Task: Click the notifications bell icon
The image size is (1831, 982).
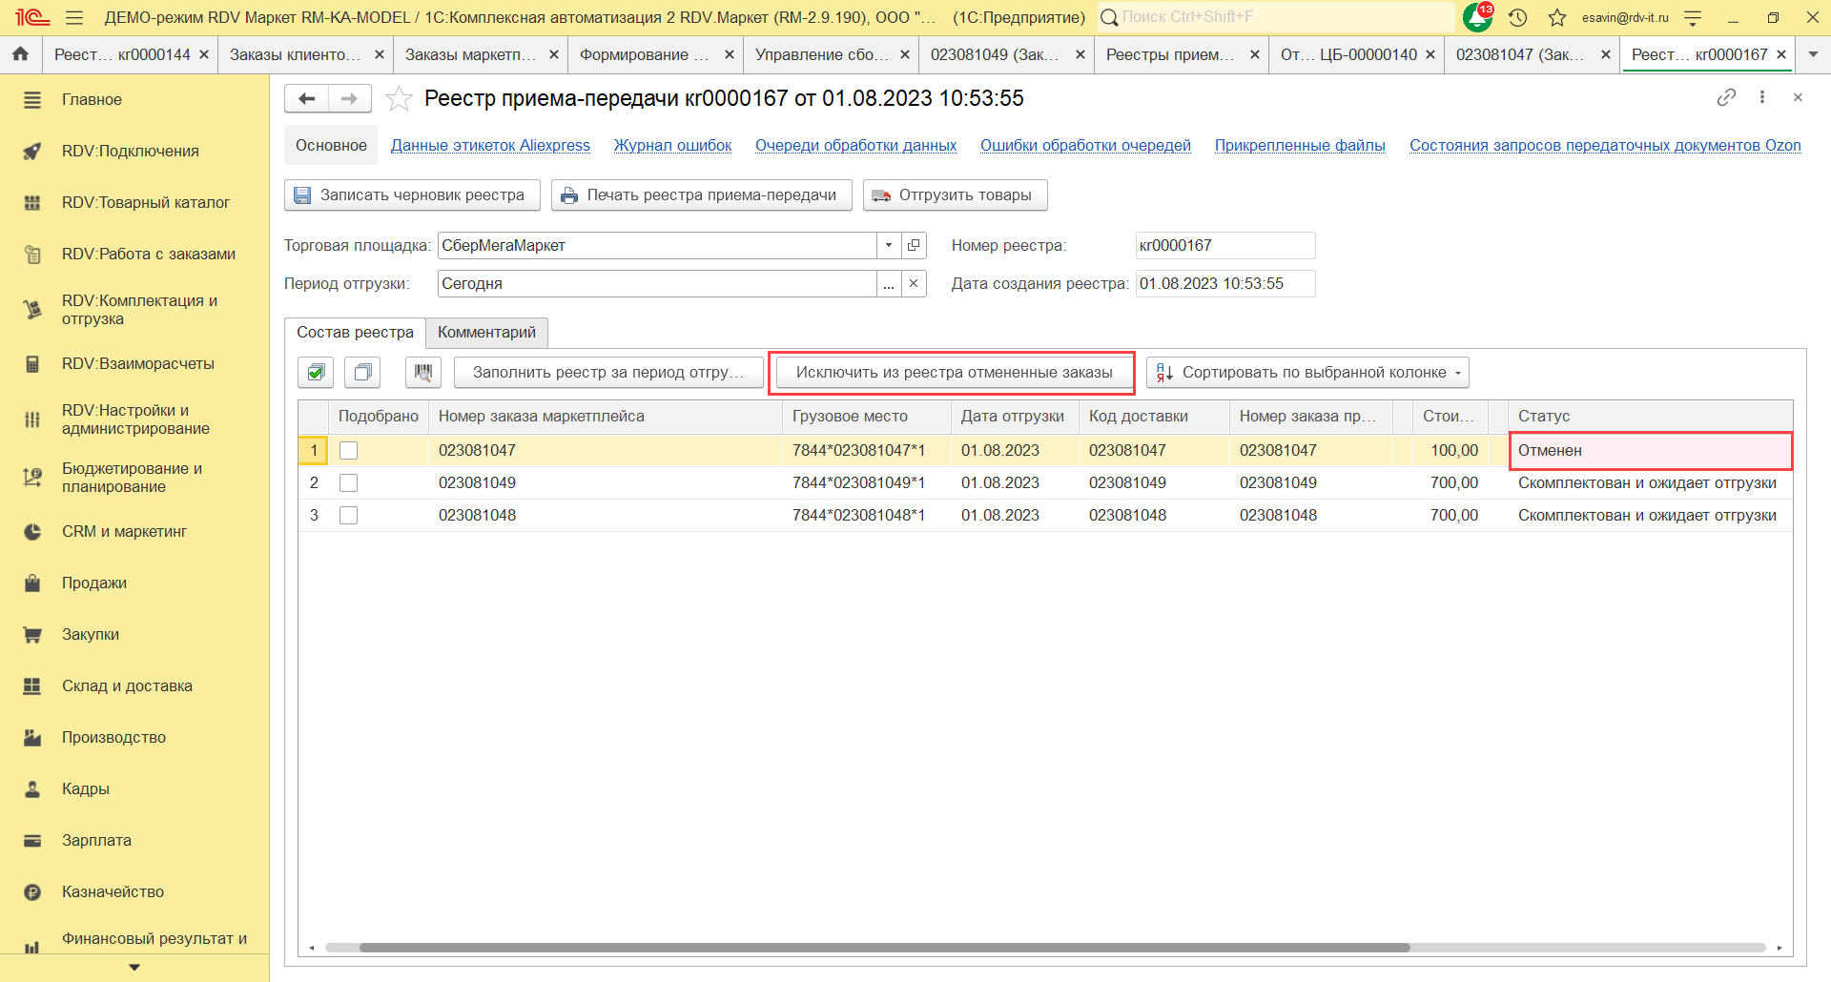Action: click(x=1477, y=17)
